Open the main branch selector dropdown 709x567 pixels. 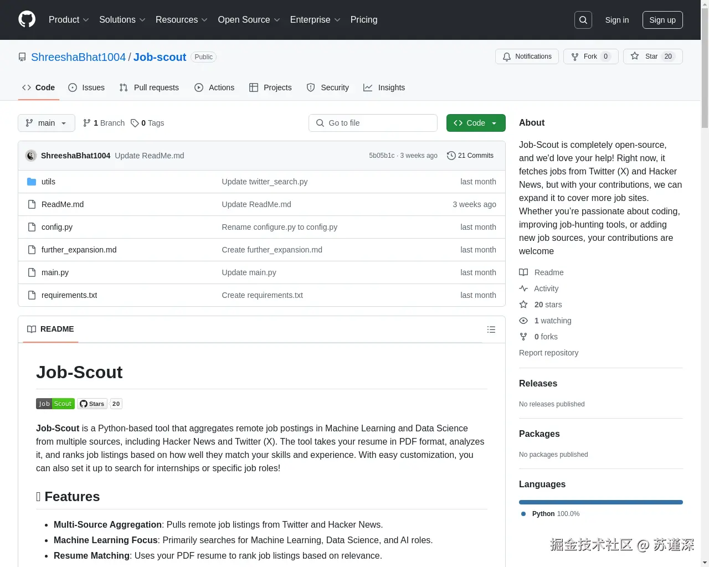[46, 123]
